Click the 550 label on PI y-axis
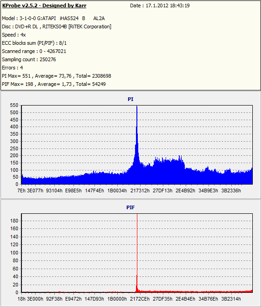This screenshot has width=261, height=307. tap(14, 106)
